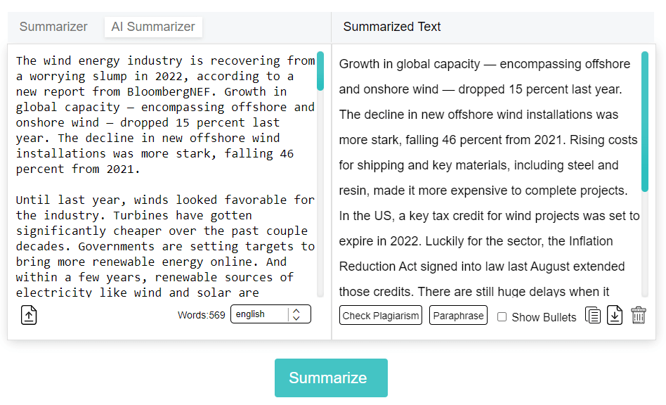Click the upload file icon

[28, 315]
